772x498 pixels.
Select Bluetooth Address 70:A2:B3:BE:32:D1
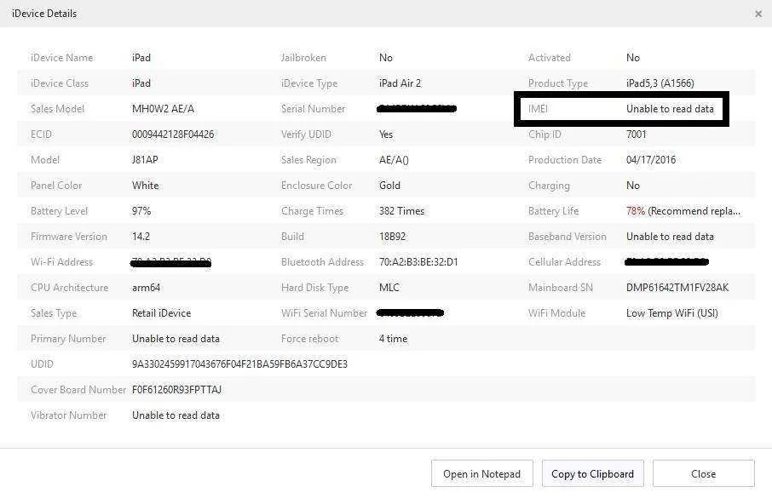pos(418,262)
